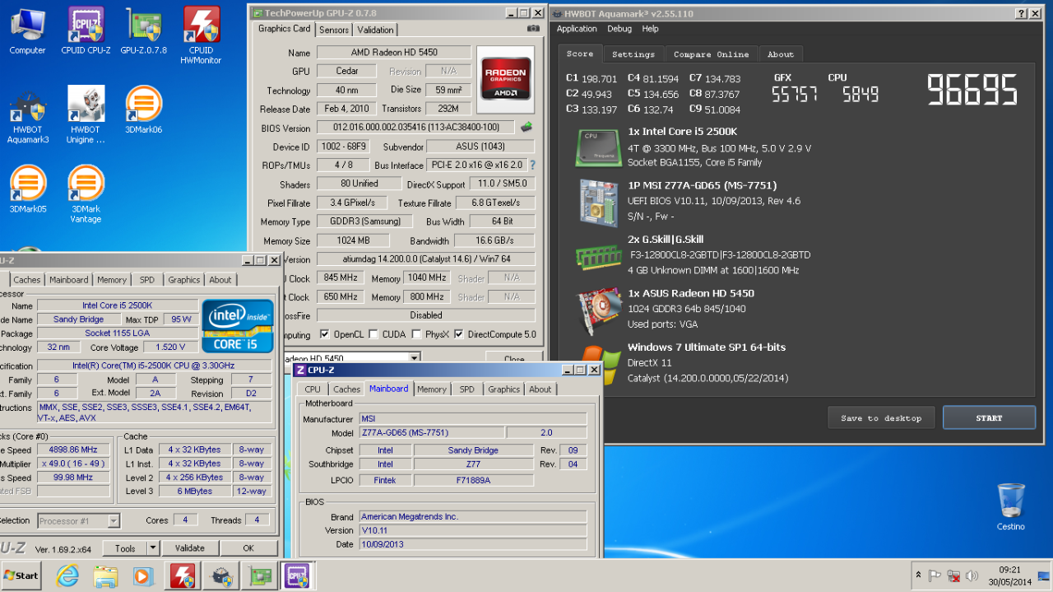Open Windows Media Player from the taskbar
Image resolution: width=1053 pixels, height=592 pixels.
[143, 576]
